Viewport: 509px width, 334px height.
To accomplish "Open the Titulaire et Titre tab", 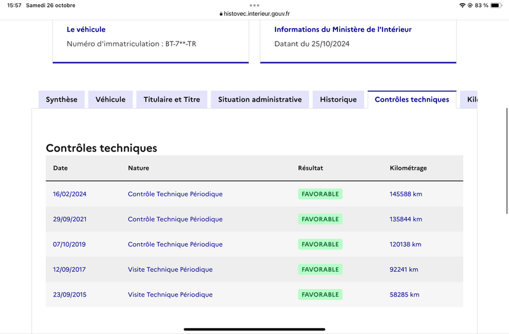I will [172, 99].
